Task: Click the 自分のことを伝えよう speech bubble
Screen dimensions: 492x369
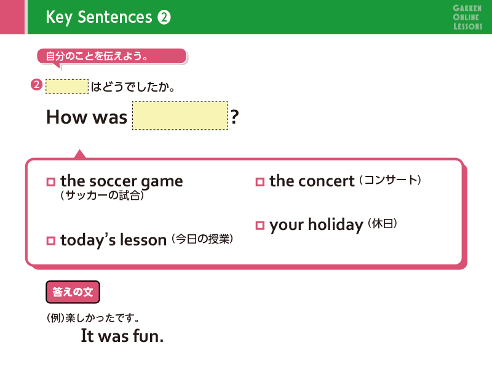Action: click(x=112, y=57)
